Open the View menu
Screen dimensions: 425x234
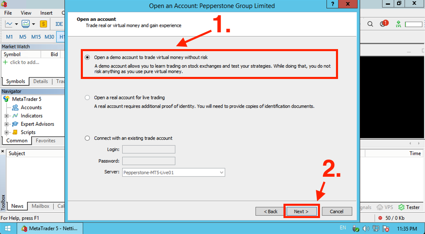pyautogui.click(x=26, y=13)
